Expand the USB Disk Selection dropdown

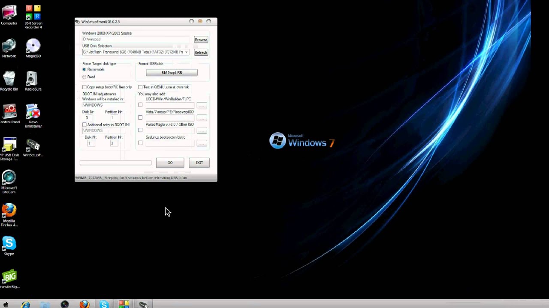(x=186, y=52)
